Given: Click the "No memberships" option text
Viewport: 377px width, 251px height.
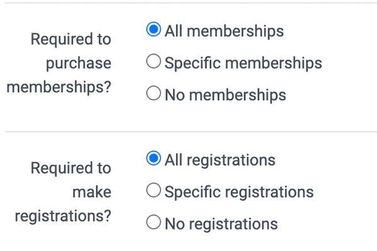Looking at the screenshot, I should click(226, 95).
